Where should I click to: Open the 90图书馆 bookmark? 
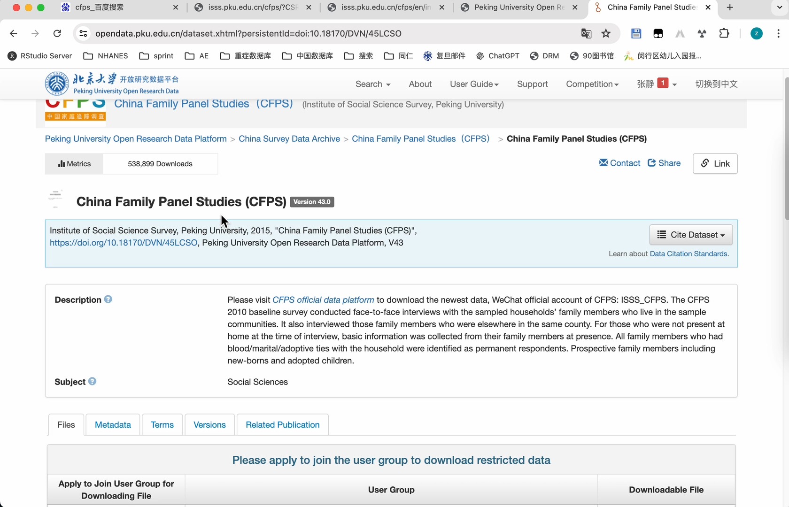coord(592,56)
